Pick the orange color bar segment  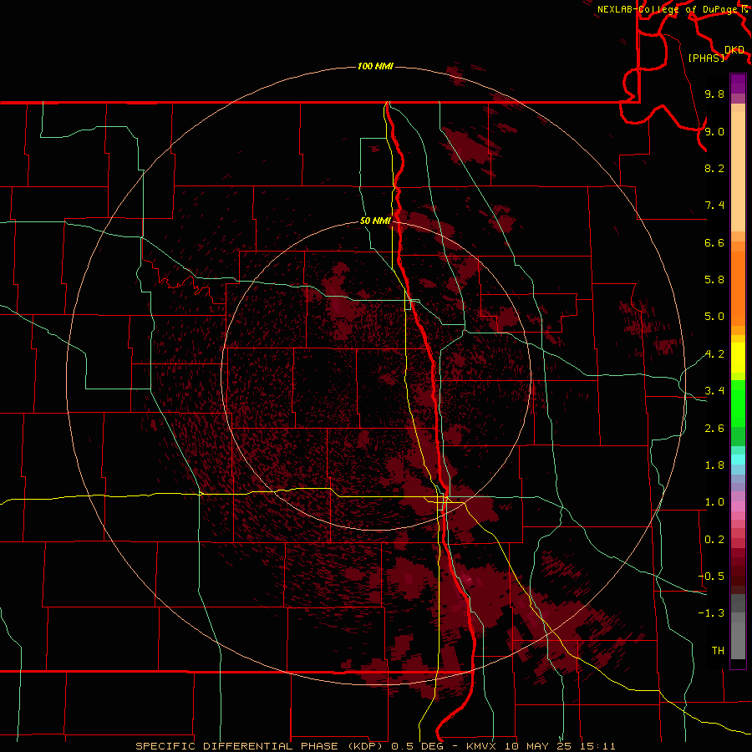coord(738,287)
